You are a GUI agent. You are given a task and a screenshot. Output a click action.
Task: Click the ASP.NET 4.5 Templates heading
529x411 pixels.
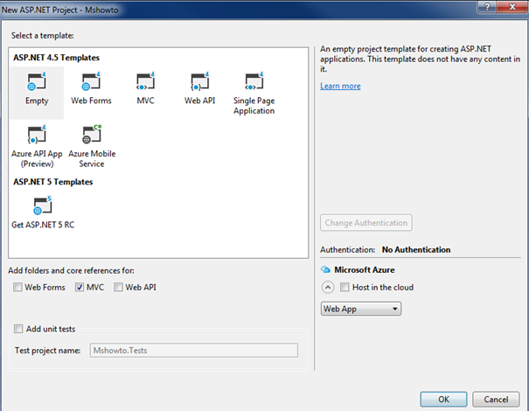point(56,58)
